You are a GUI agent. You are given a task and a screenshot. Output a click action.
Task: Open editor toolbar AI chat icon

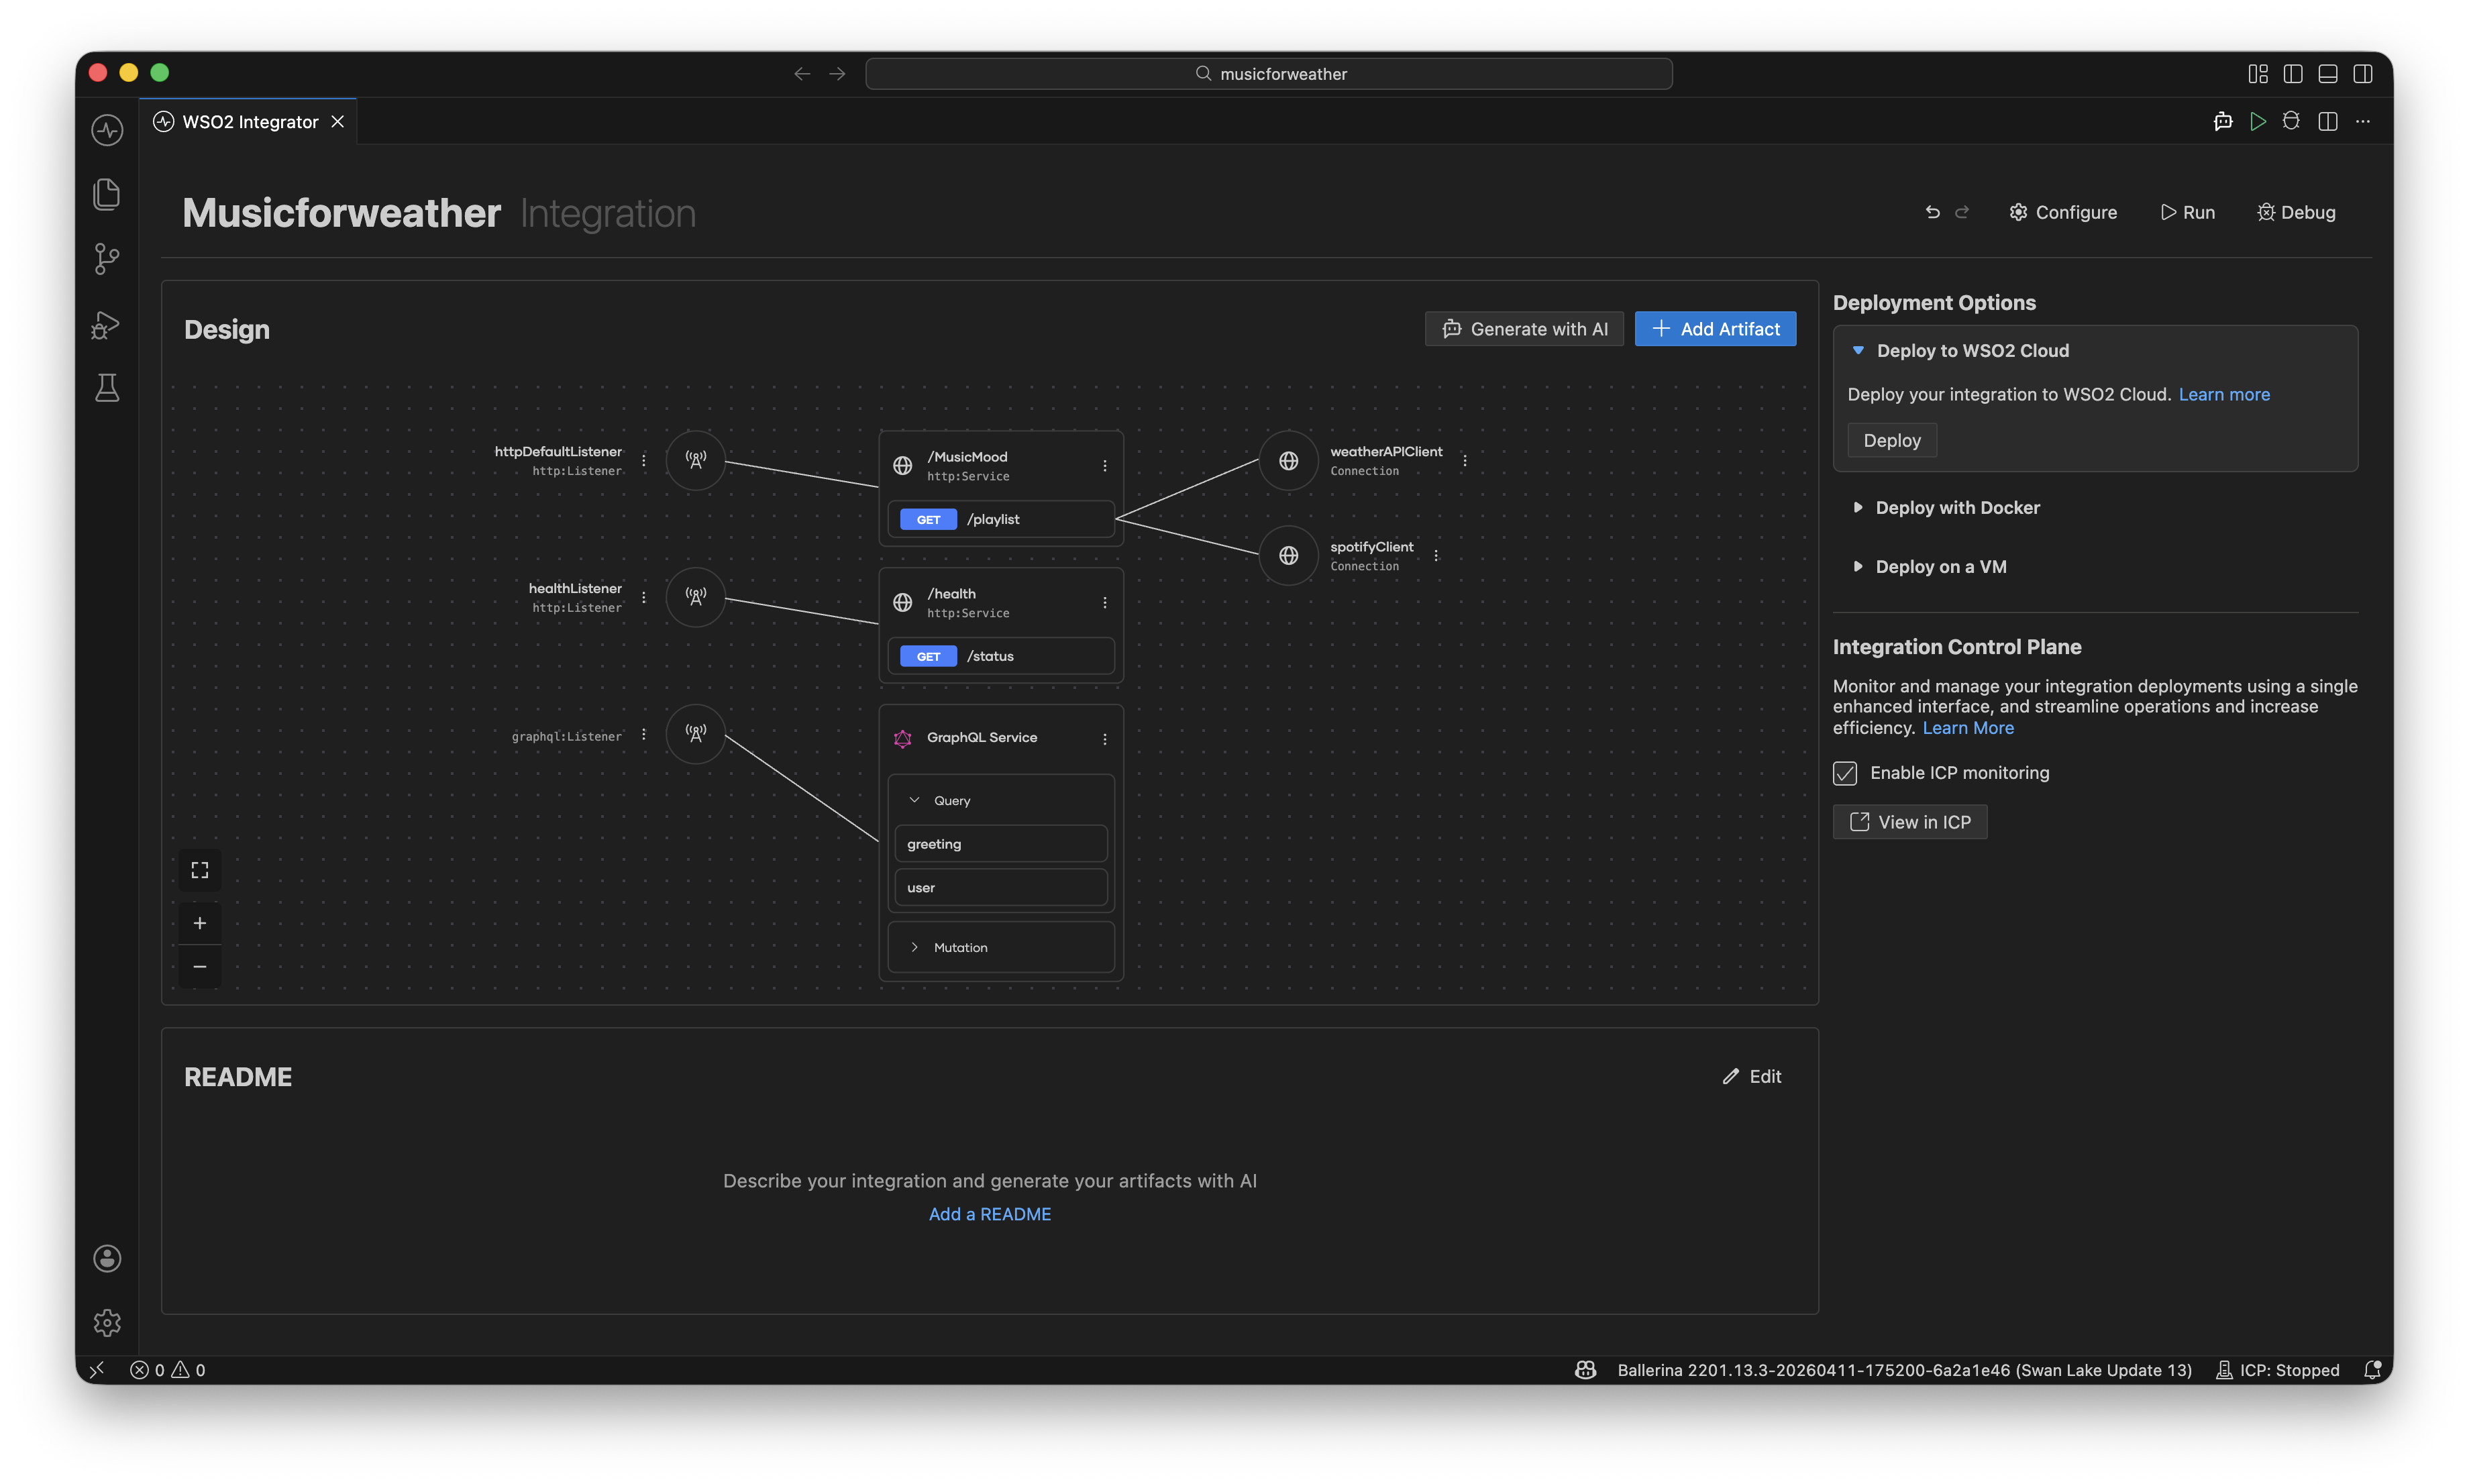2222,121
